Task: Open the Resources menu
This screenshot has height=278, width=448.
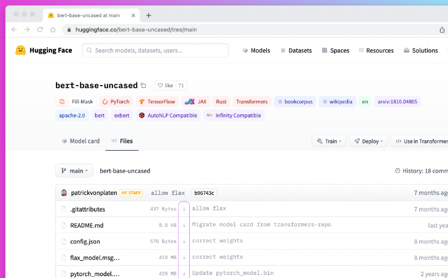Action: [376, 50]
